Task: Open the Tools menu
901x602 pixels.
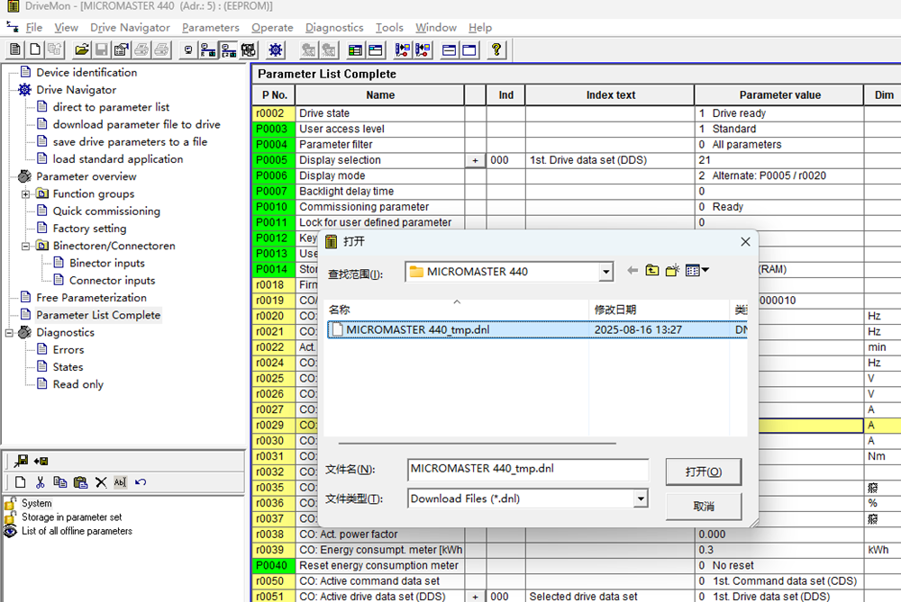Action: [389, 28]
